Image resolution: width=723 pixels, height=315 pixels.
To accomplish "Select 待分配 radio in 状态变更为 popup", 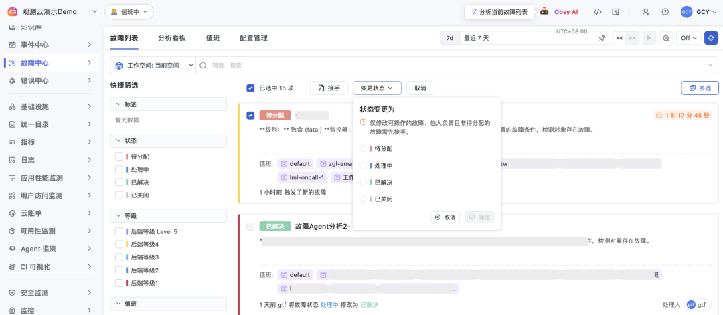I will [x=364, y=148].
